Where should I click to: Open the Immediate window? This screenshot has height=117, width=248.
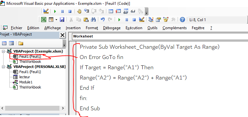(x=118, y=11)
